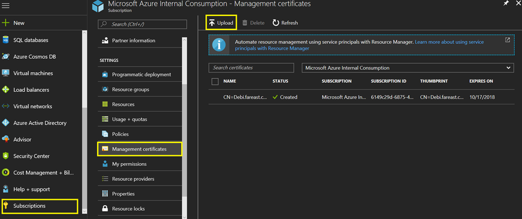Viewport: 522px width, 219px height.
Task: Click the Advisor cloud icon
Action: click(5, 140)
